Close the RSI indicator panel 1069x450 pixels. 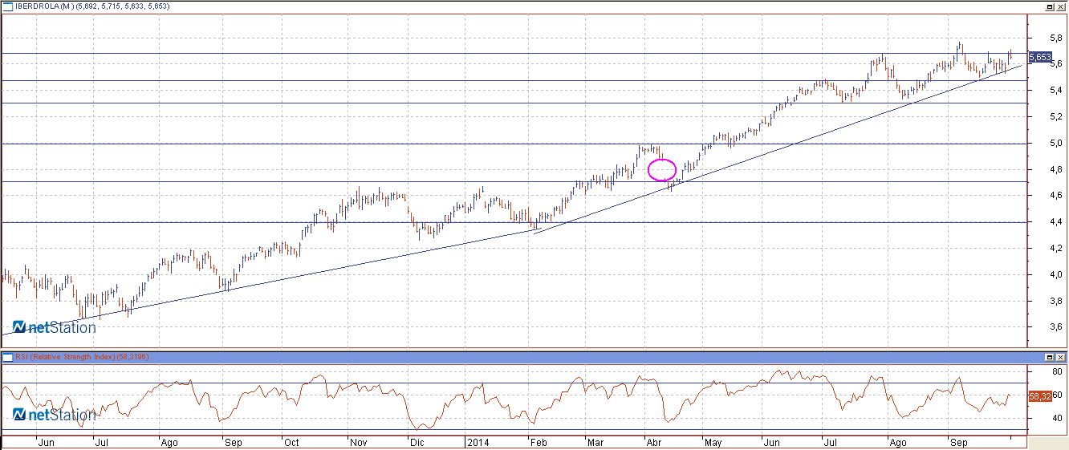pos(1060,356)
